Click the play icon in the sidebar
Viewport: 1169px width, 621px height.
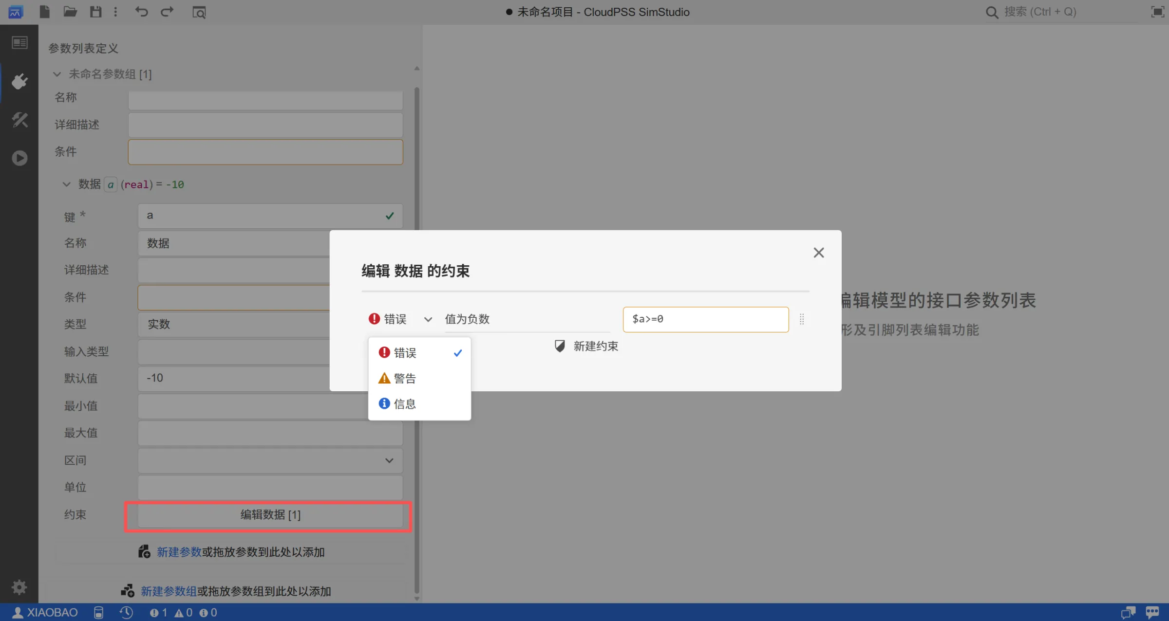(19, 158)
